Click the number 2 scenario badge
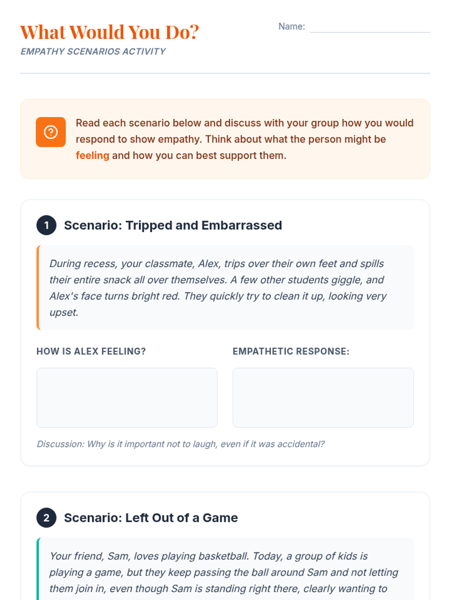Screen dimensions: 450x600 coord(46,518)
